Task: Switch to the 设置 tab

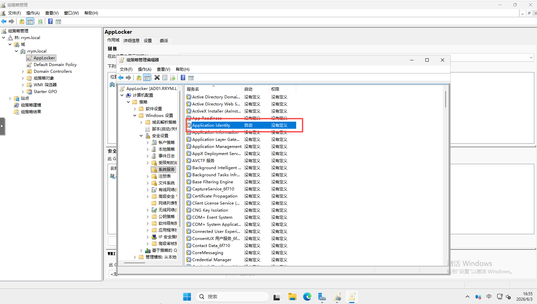Action: (x=148, y=41)
